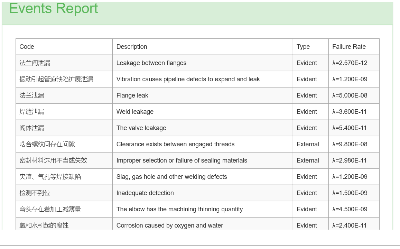Viewport: 400px width, 249px height.
Task: Click the elbow machining thinning description cell
Action: tap(180, 209)
